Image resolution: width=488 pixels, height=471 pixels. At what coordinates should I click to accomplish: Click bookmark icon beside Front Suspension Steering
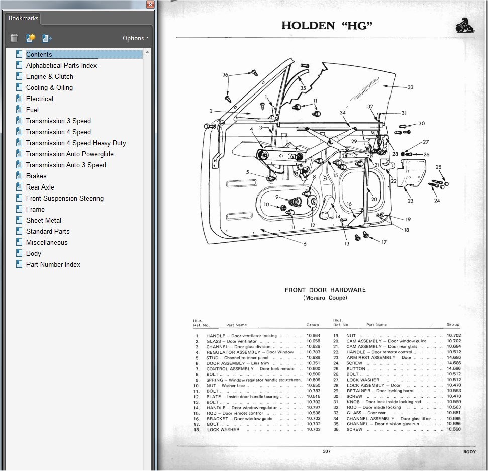19,198
